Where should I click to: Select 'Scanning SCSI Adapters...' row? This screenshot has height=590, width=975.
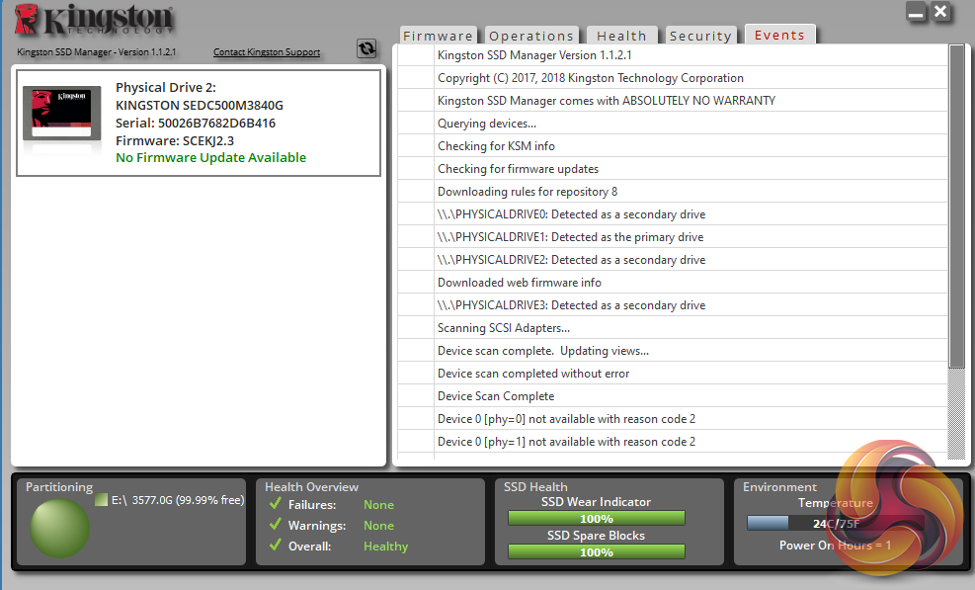(672, 327)
